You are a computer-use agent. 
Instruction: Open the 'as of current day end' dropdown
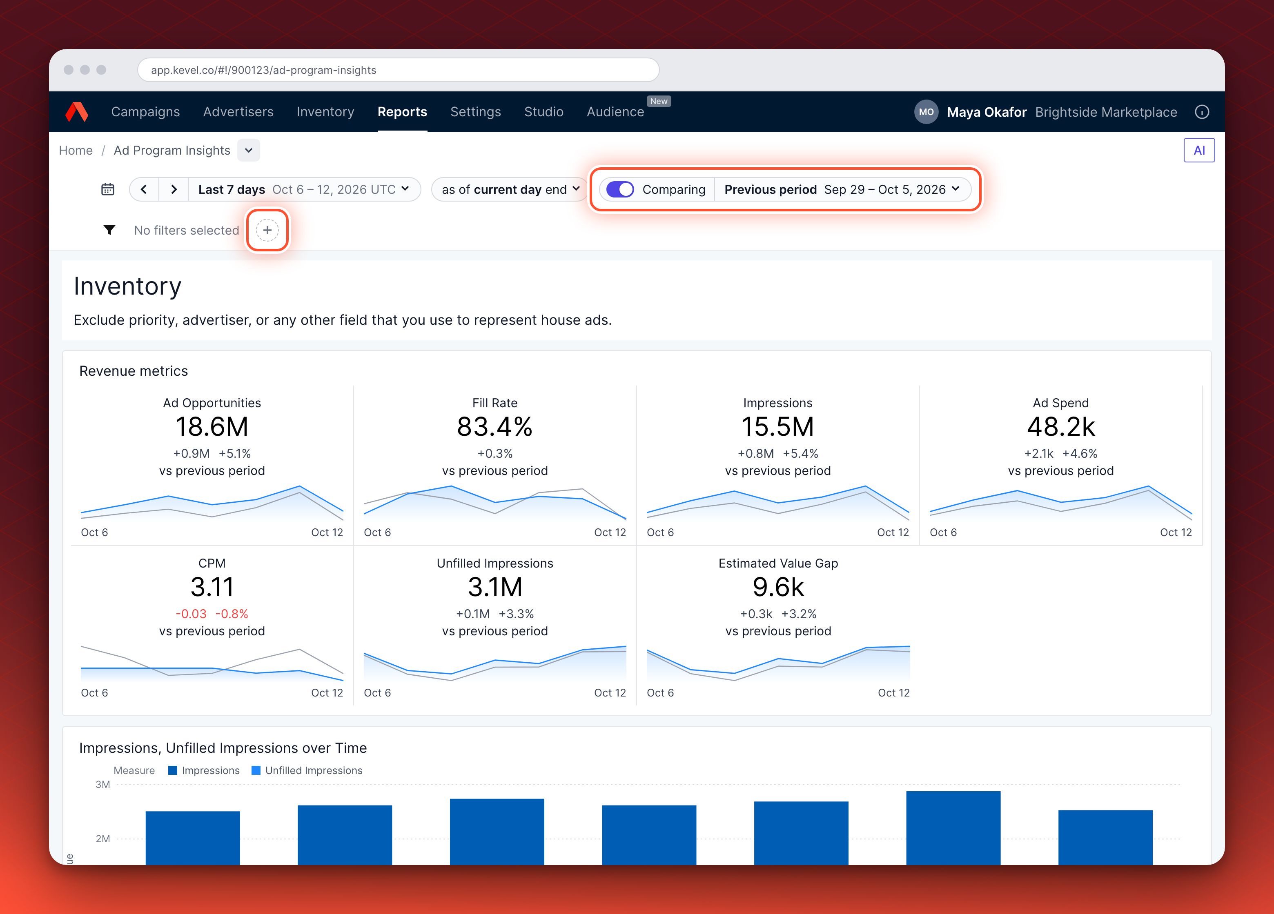tap(510, 190)
